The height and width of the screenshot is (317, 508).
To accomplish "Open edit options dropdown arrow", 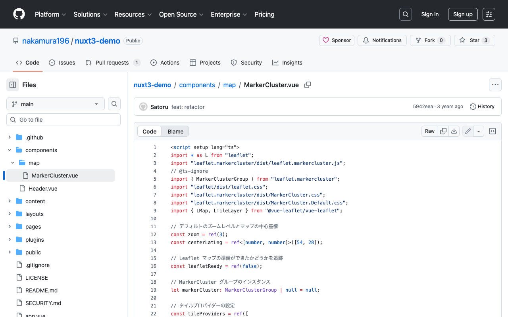I will click(x=479, y=131).
